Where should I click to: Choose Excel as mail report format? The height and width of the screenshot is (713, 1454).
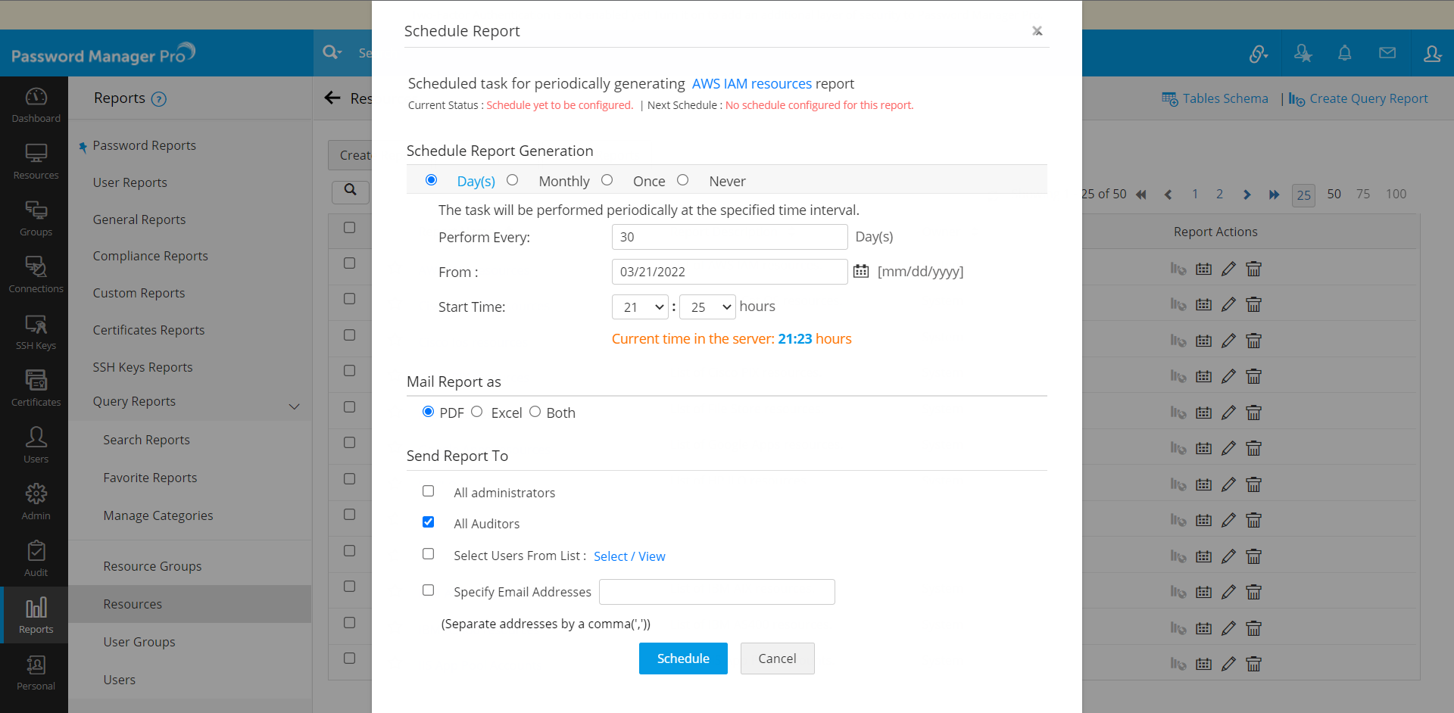[476, 412]
